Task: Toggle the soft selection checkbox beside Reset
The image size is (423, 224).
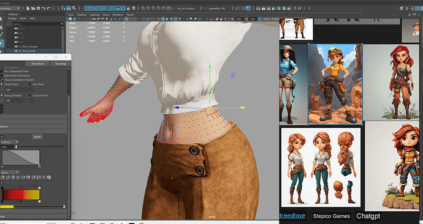Action: click(2, 136)
